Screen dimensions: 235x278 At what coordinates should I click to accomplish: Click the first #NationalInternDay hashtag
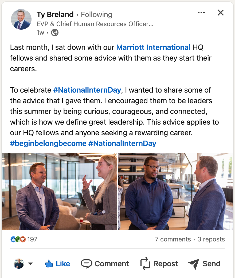tap(87, 90)
